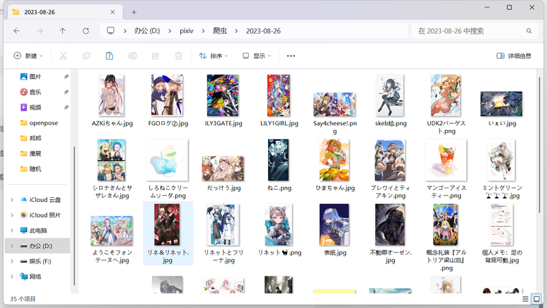
Task: Expand the 网络 tree node
Action: click(x=12, y=277)
